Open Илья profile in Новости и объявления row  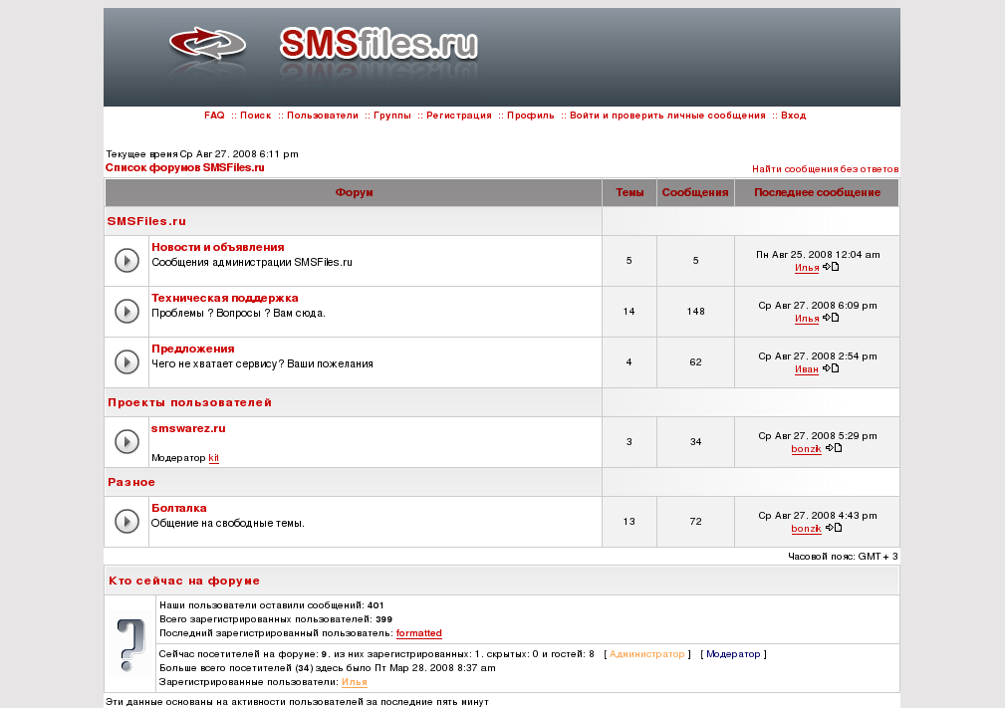(x=807, y=268)
